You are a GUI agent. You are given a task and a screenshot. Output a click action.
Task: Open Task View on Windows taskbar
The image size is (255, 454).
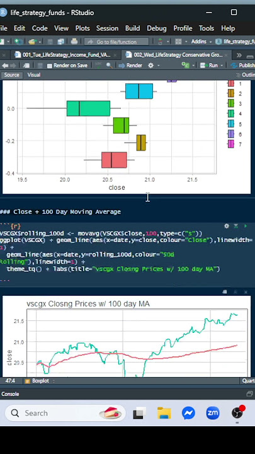139,413
